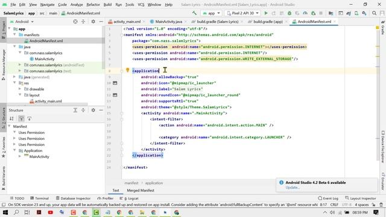
Task: Open the Logcat tool window
Action: click(x=129, y=198)
